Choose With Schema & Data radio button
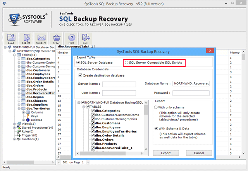 tap(156, 129)
